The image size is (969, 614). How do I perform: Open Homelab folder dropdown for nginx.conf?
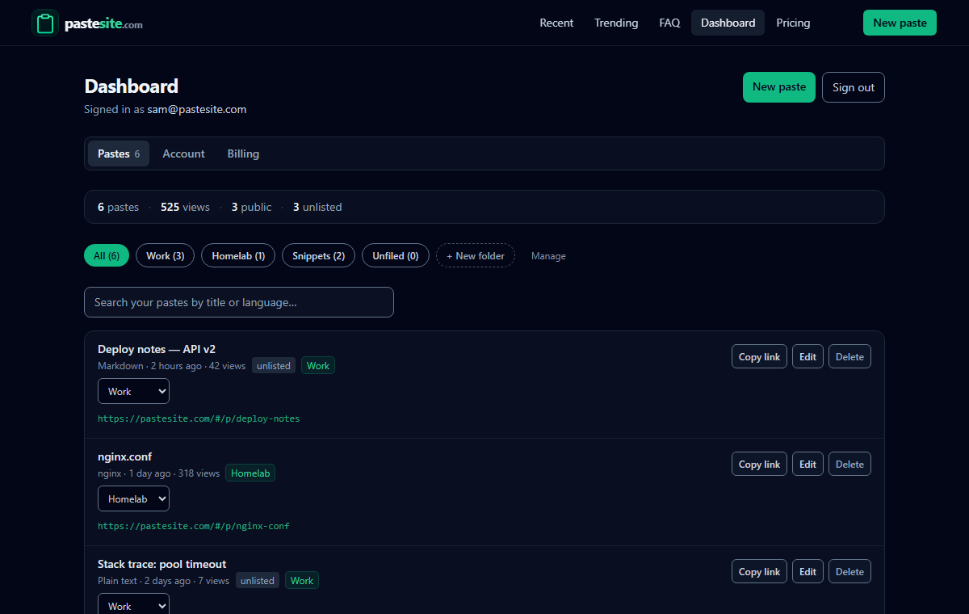133,498
